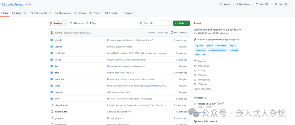Open commit 'Home assistant integration playground'

126,66
